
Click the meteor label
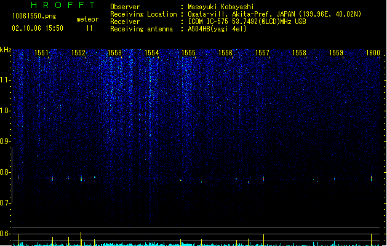click(x=87, y=19)
